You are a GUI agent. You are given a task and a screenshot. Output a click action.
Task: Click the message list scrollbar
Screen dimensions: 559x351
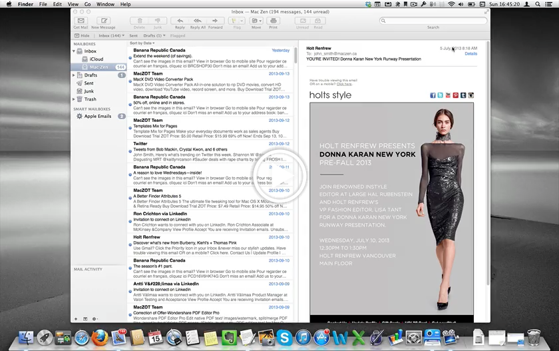point(296,55)
